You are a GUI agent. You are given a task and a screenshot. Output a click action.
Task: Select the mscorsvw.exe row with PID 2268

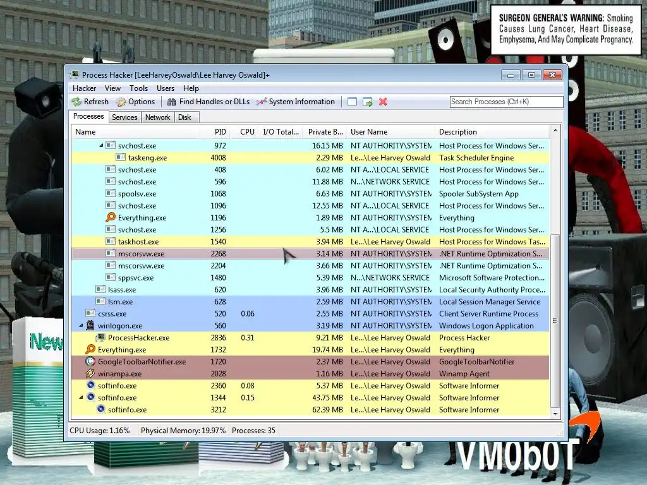(x=310, y=254)
